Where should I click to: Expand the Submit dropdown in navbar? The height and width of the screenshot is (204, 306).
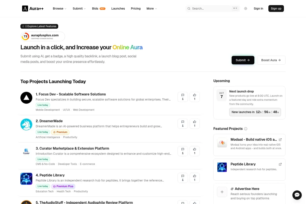(x=79, y=9)
